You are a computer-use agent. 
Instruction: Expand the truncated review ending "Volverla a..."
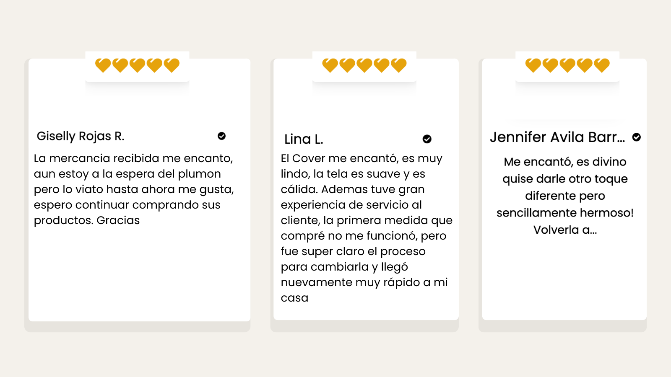pyautogui.click(x=565, y=230)
